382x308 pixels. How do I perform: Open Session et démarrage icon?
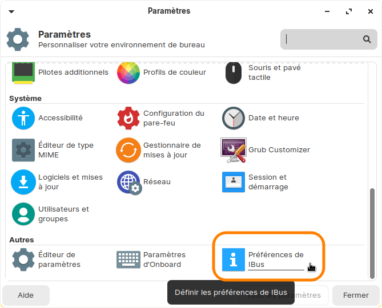click(234, 182)
